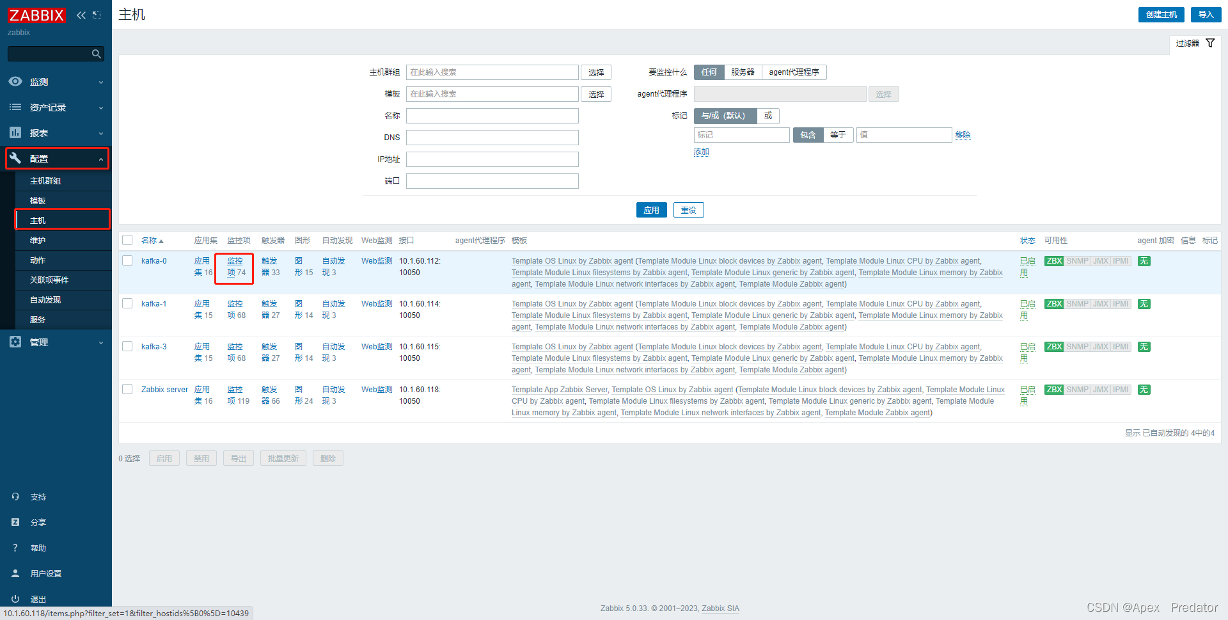The height and width of the screenshot is (620, 1228).
Task: Check the kafka-0 row checkbox
Action: click(x=127, y=260)
